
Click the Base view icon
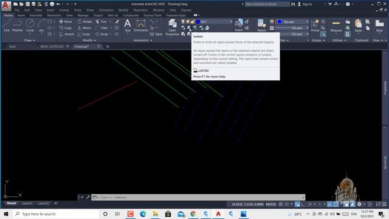tap(379, 26)
